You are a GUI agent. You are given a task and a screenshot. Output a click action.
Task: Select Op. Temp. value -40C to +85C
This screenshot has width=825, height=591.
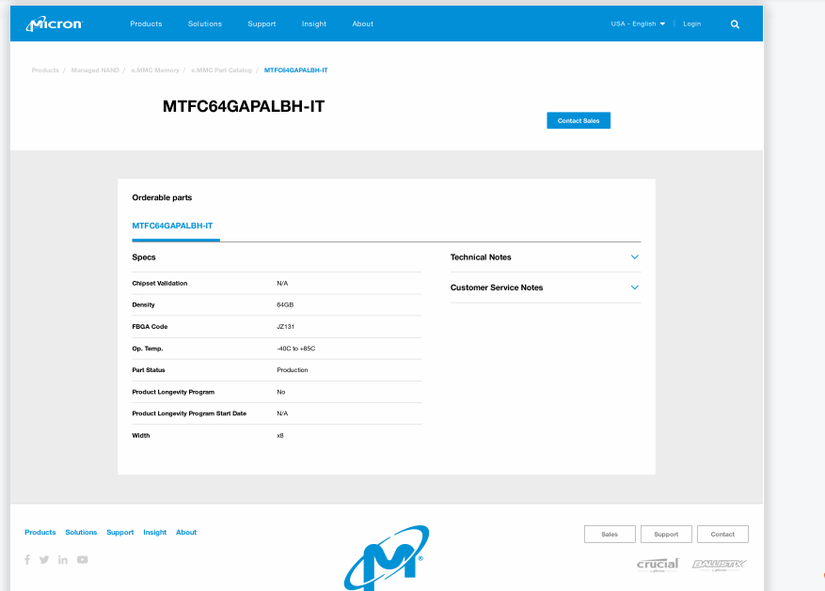[296, 349]
